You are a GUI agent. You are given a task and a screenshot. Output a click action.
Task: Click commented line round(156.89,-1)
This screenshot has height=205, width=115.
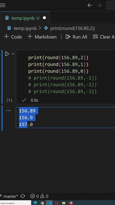click(63, 78)
